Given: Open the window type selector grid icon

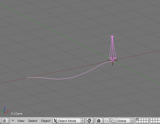Looking at the screenshot, I should click(6, 121).
